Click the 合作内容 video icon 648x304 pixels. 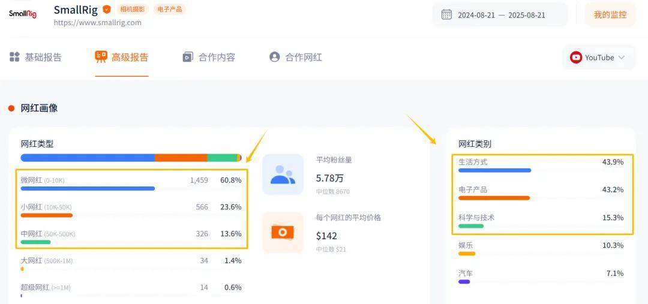[x=188, y=57]
